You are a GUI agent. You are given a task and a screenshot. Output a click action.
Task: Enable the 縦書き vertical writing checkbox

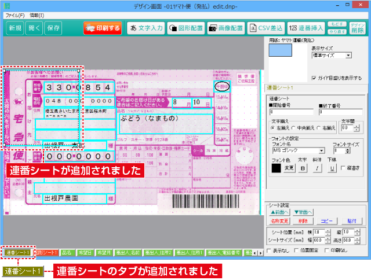343,168
